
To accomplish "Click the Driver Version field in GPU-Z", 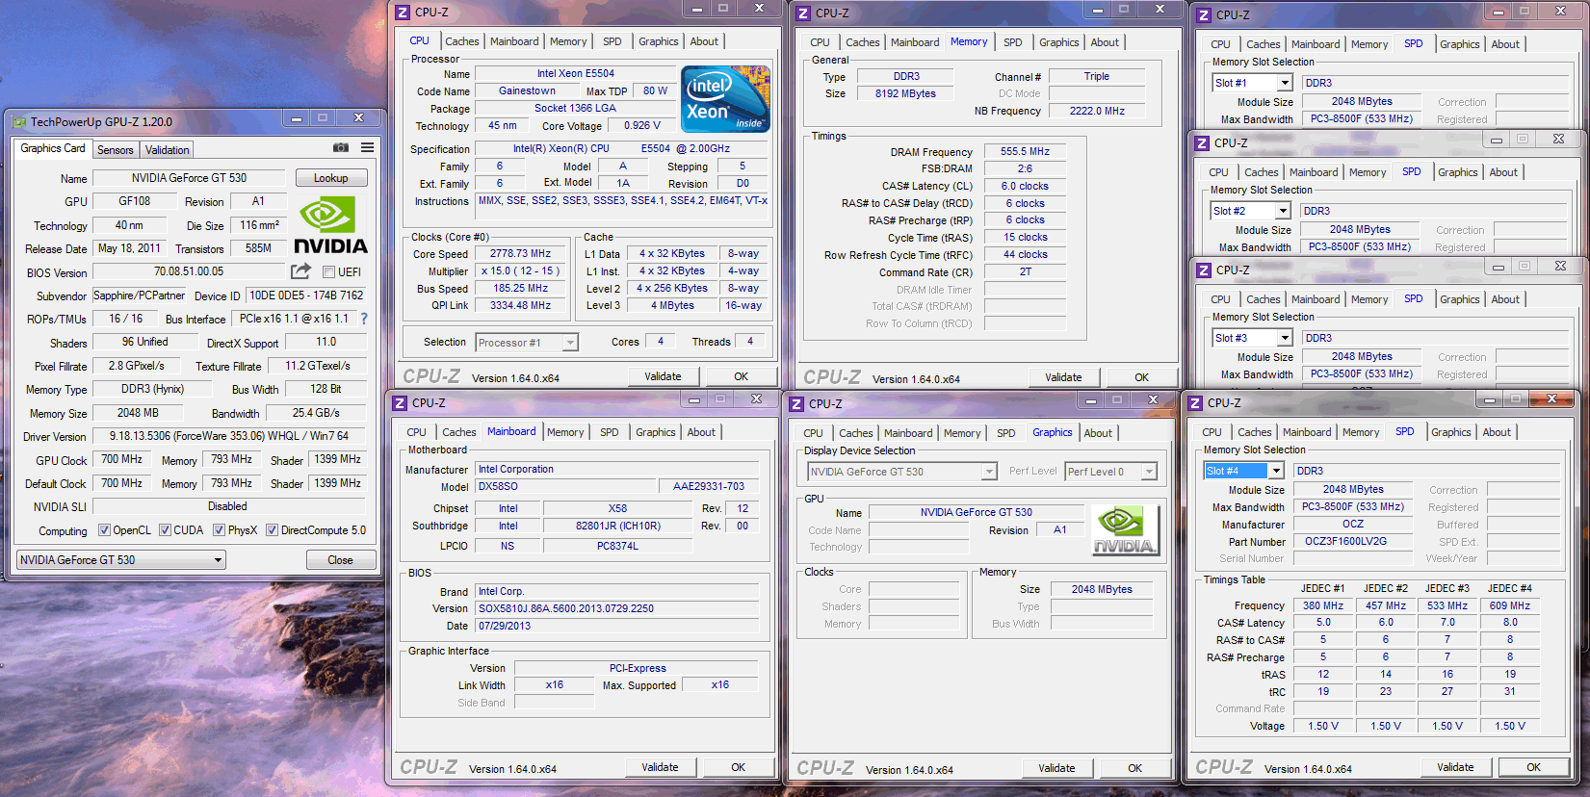I will 229,436.
